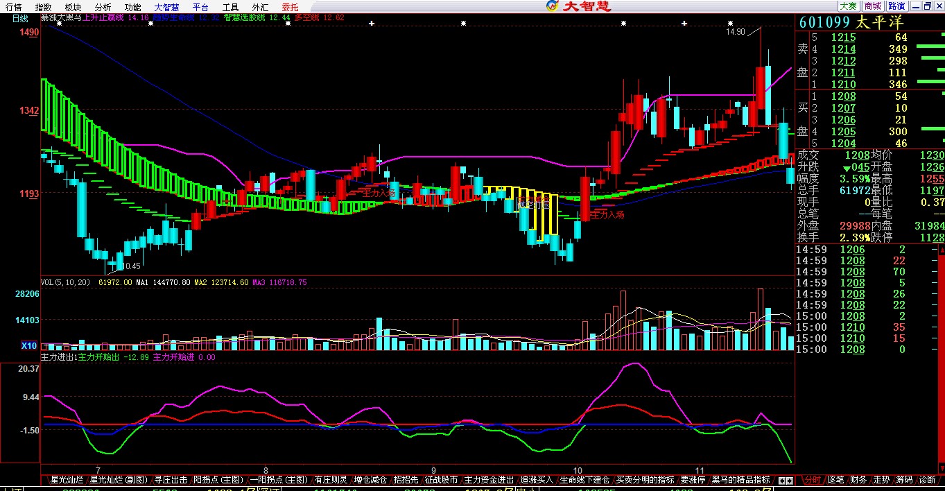Click buy level 1 price 1208
This screenshot has width=945, height=491.
[844, 96]
